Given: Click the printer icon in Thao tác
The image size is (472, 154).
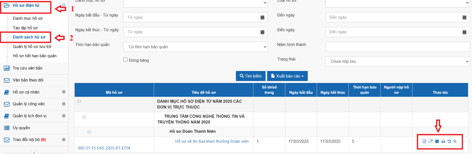Looking at the screenshot, I should (443, 141).
